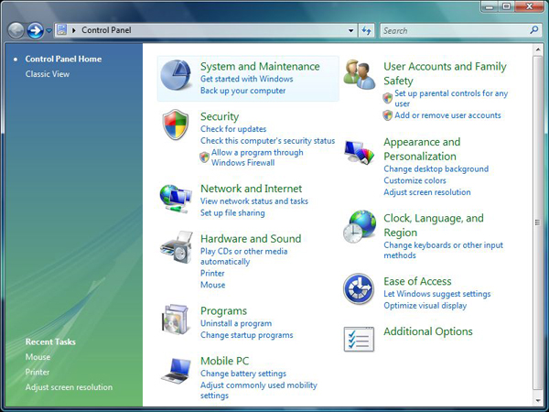Select the Hardware and Sound printer icon
The image size is (549, 412).
[176, 248]
